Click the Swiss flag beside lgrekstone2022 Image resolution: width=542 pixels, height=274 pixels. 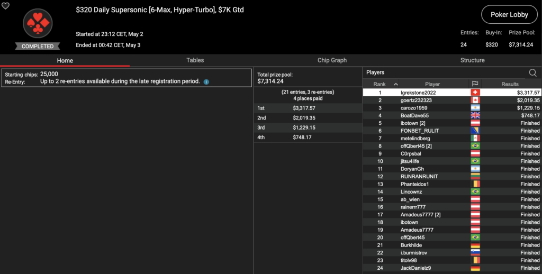point(475,93)
